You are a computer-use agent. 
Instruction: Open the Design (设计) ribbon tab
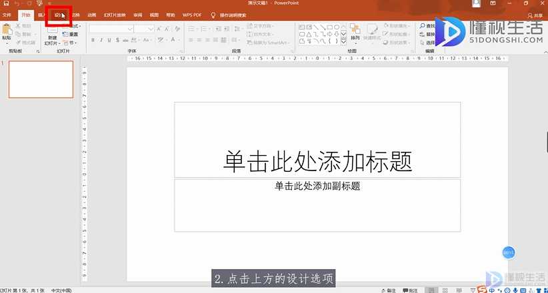point(59,15)
